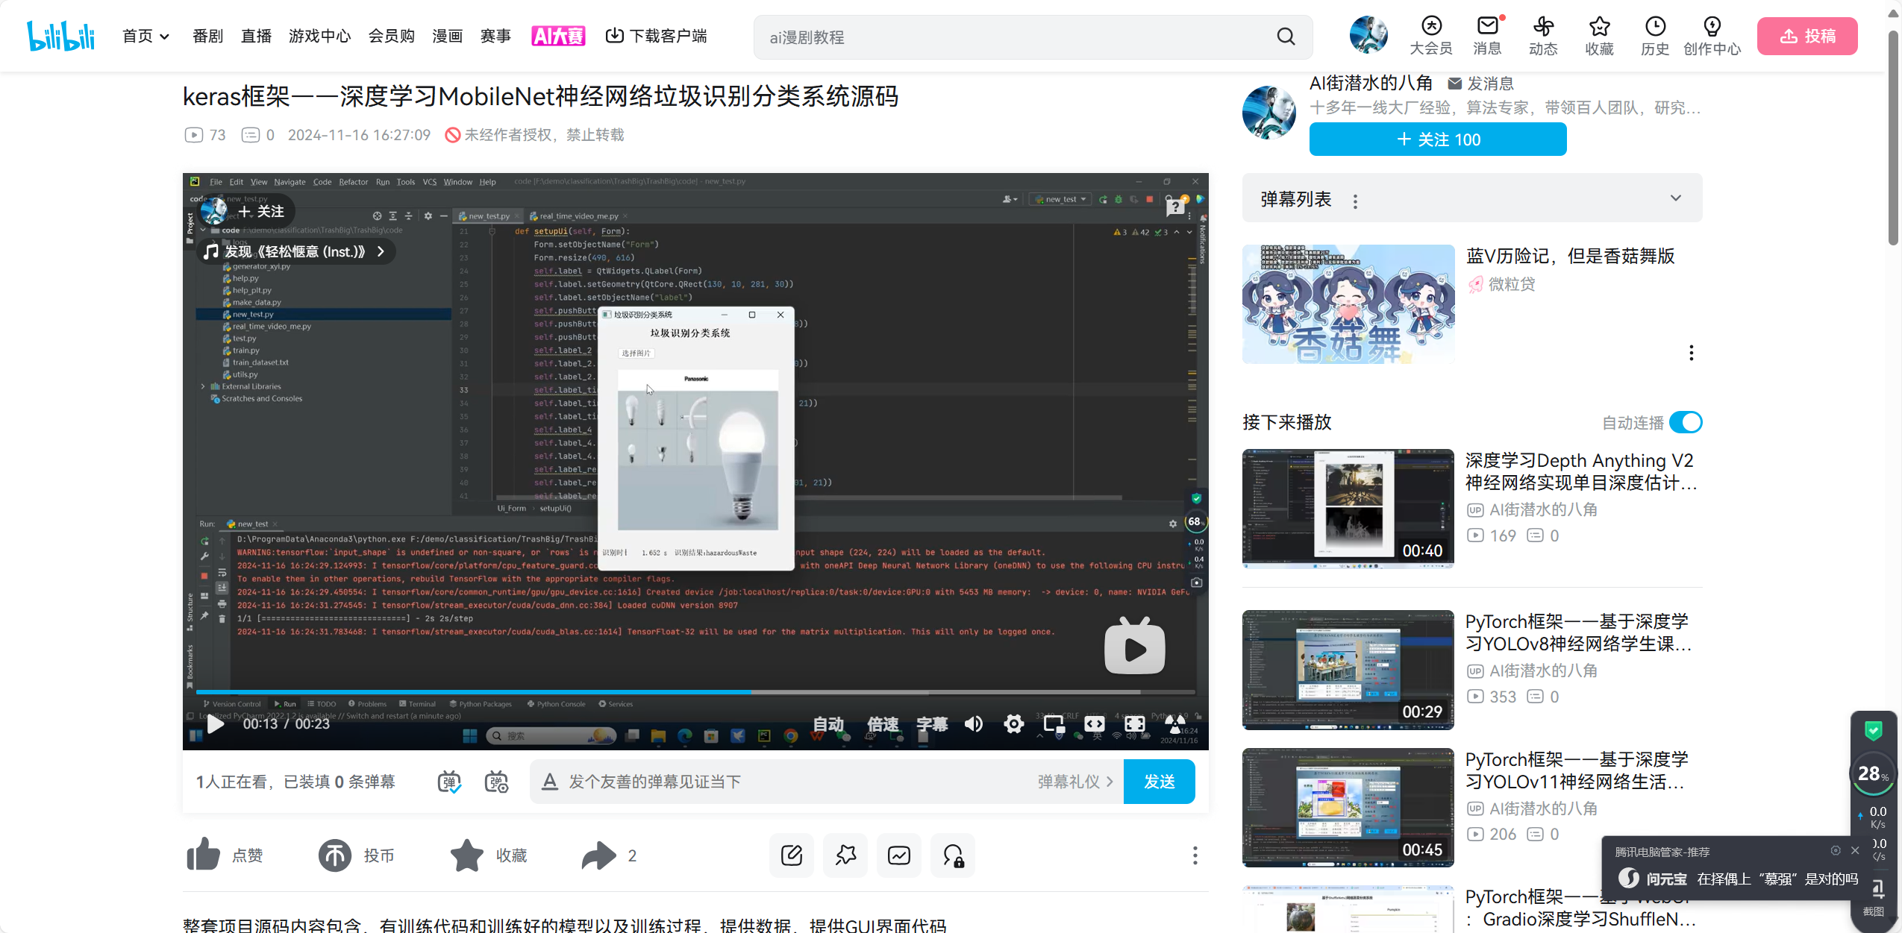Click the pink 投稿 upload button

pos(1806,36)
